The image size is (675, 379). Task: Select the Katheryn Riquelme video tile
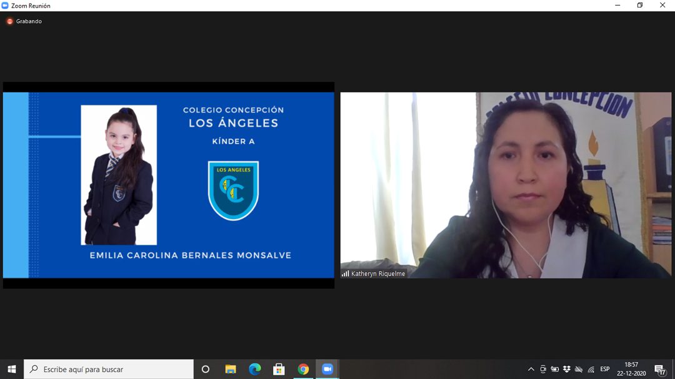[x=506, y=185]
